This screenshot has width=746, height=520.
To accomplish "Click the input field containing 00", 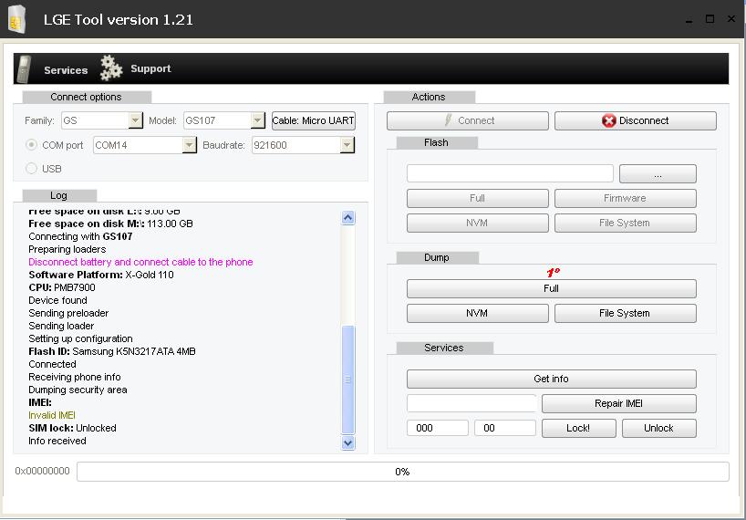I will click(x=505, y=428).
